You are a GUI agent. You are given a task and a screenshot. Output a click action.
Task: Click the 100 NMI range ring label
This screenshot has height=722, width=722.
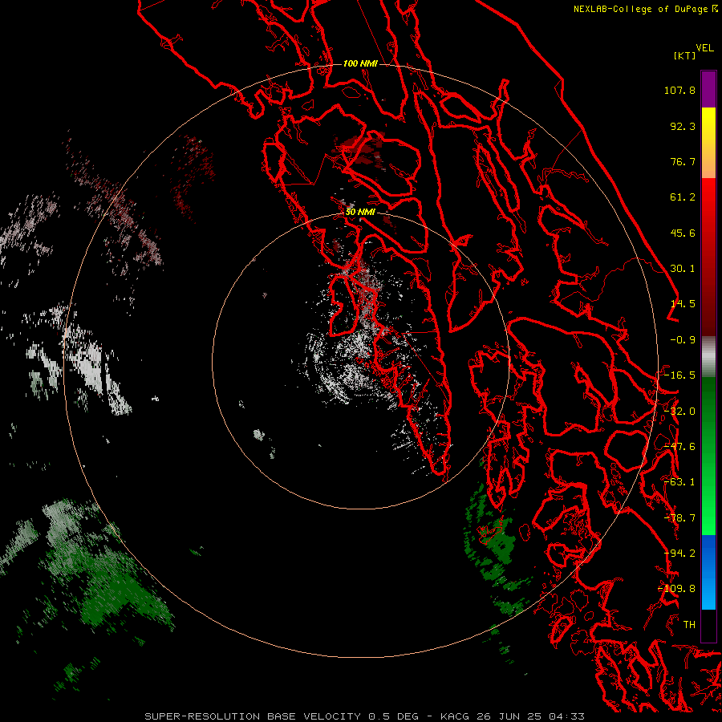tap(360, 63)
